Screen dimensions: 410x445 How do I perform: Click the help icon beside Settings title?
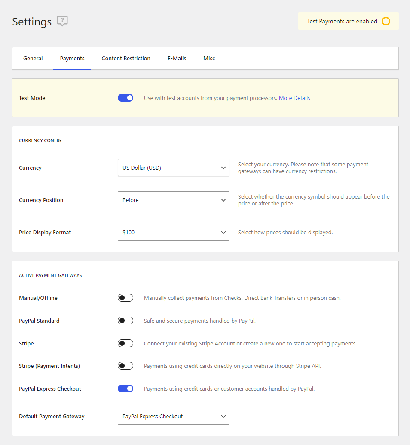click(x=62, y=21)
